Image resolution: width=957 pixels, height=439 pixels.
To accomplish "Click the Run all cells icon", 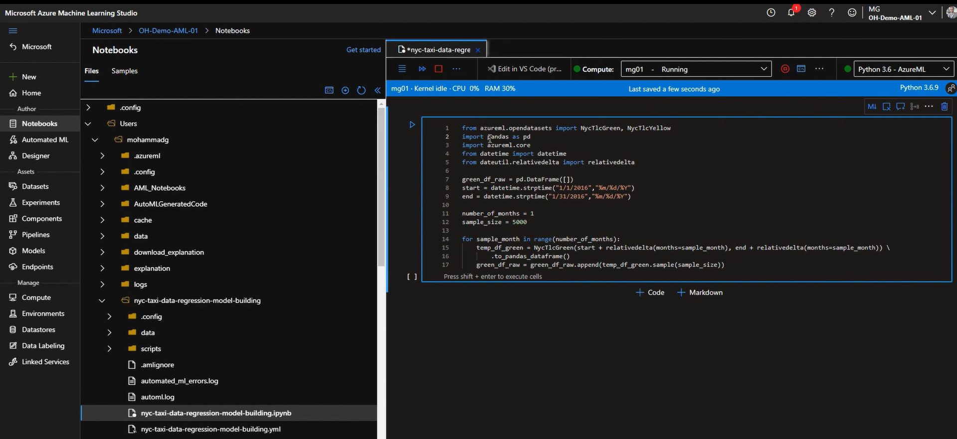I will (422, 69).
